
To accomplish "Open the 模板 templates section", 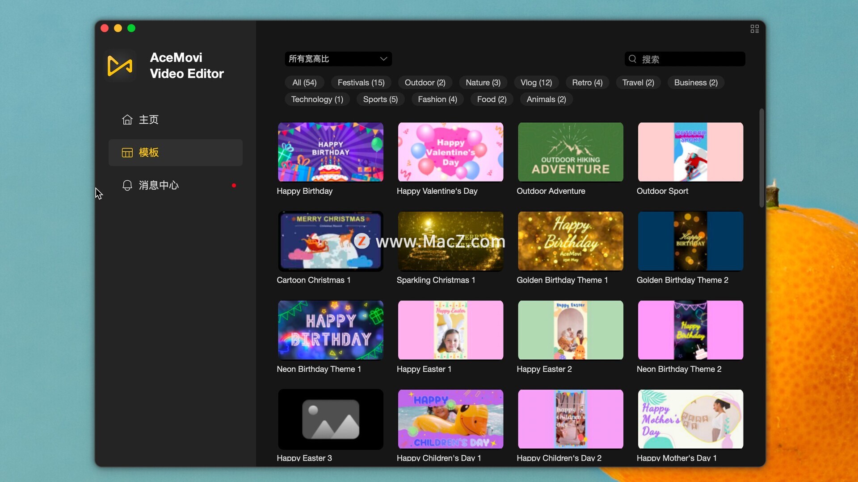I will 176,153.
